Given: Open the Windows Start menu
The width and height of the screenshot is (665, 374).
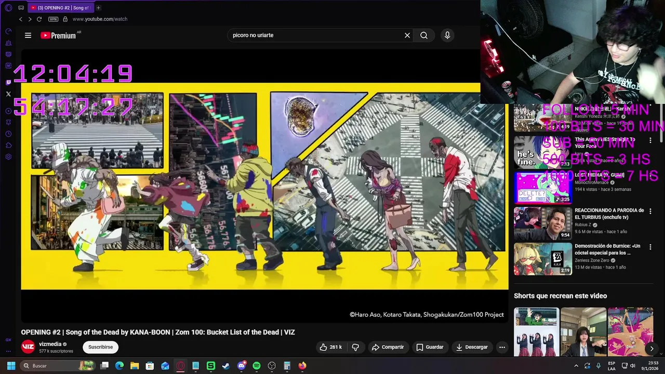Looking at the screenshot, I should [11, 366].
